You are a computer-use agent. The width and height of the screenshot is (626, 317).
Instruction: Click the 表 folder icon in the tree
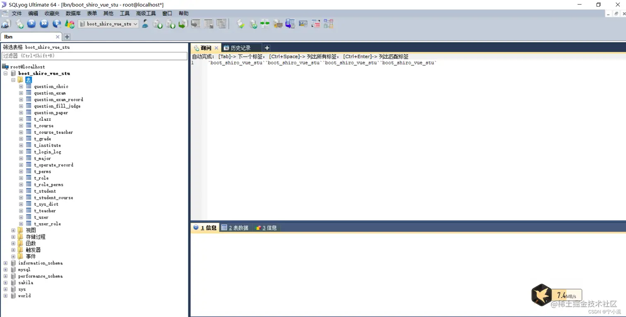coord(20,80)
